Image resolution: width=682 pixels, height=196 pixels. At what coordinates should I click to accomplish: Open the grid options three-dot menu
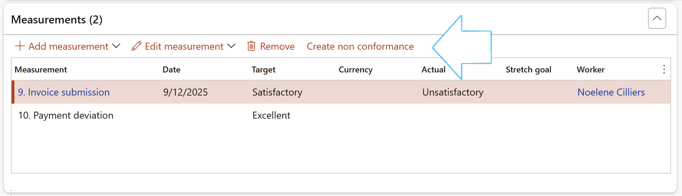point(664,69)
